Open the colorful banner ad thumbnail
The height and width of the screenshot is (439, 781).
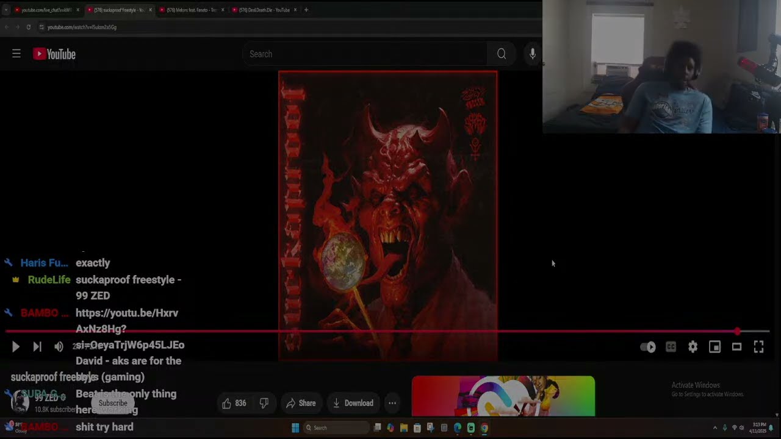[503, 396]
